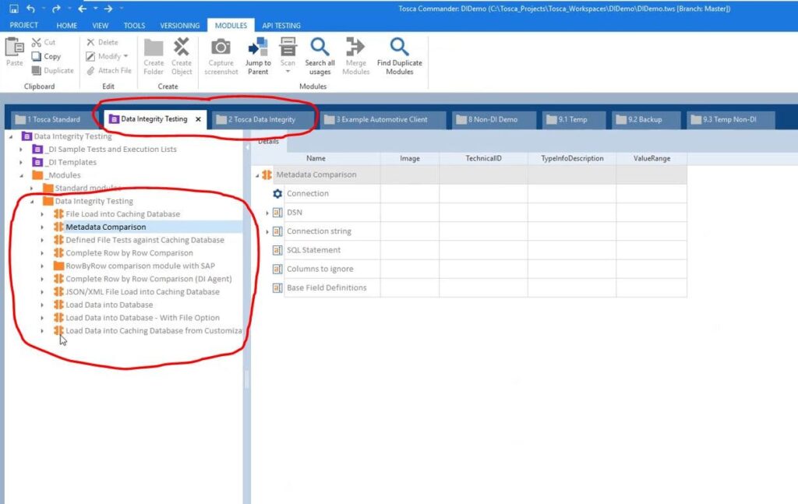Click Delete in the Edit group

102,42
